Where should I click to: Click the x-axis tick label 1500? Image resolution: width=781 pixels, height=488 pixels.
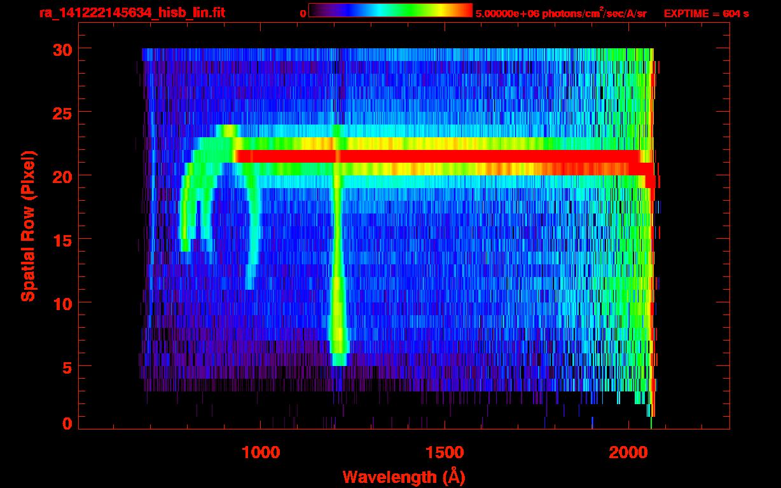click(445, 452)
